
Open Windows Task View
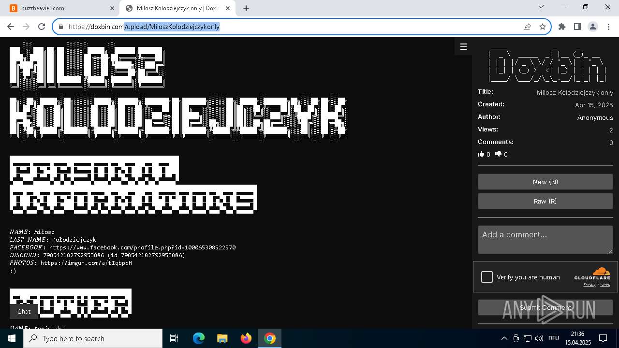174,338
